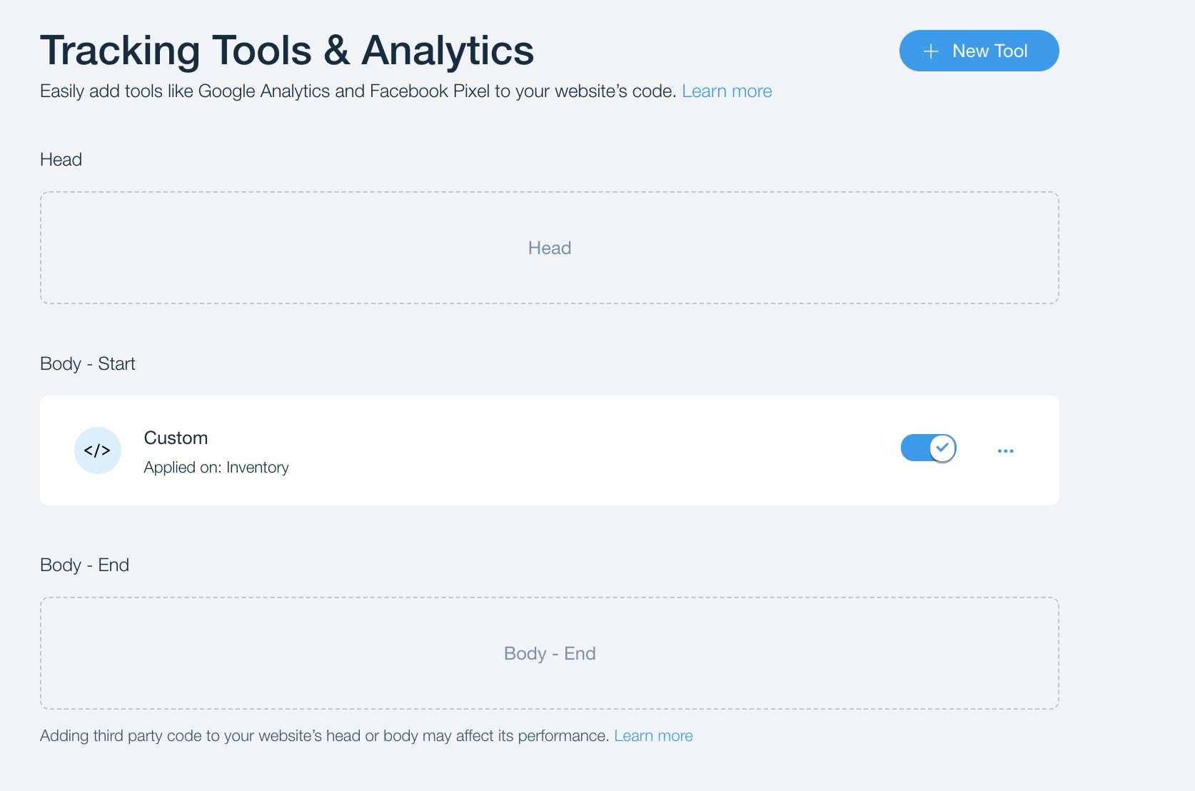The image size is (1195, 791).
Task: Click the Body - Start section heading
Action: 87,364
